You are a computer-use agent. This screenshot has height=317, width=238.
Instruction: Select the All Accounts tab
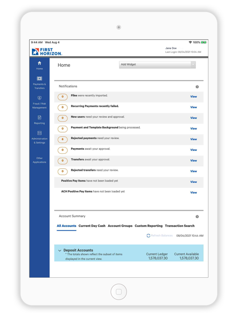(67, 226)
